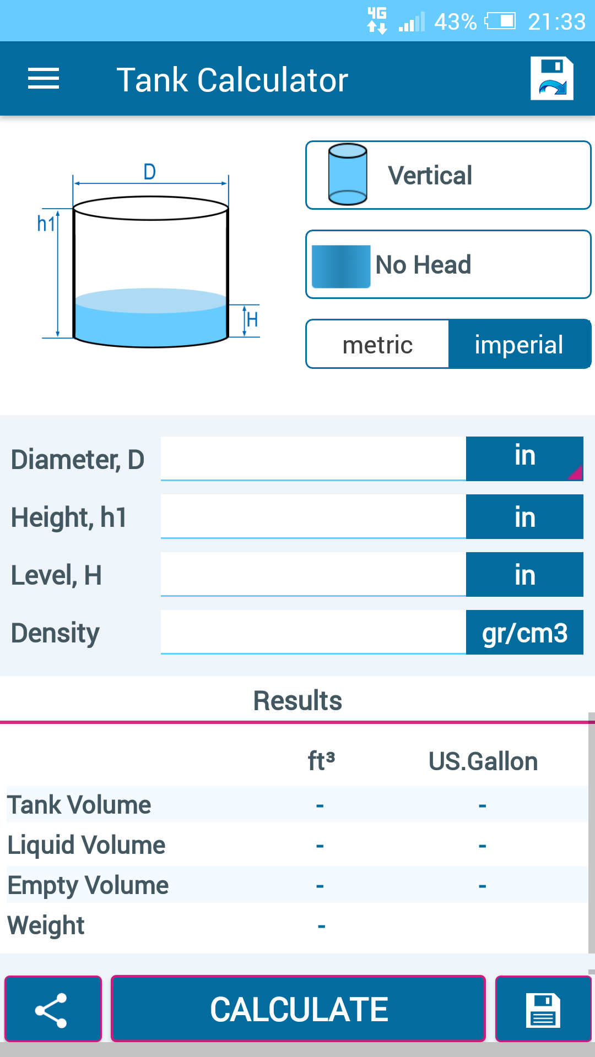595x1057 pixels.
Task: Focus the Diameter, D input field
Action: 313,459
